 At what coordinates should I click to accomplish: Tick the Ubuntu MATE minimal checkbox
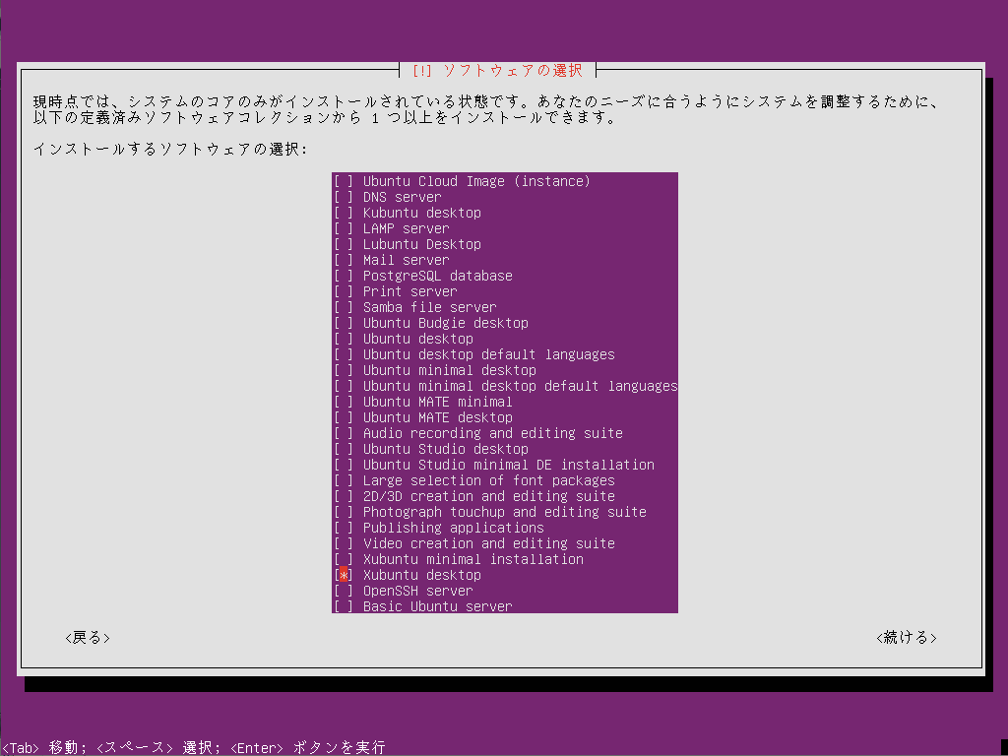[x=344, y=402]
